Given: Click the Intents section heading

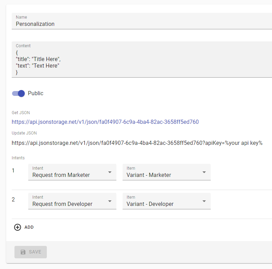Looking at the screenshot, I should (18, 158).
